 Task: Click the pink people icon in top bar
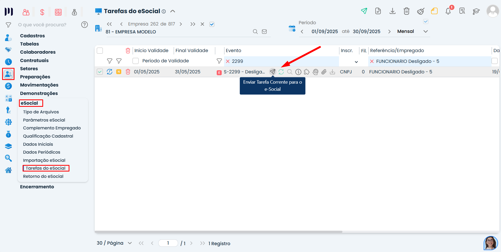[x=26, y=12]
